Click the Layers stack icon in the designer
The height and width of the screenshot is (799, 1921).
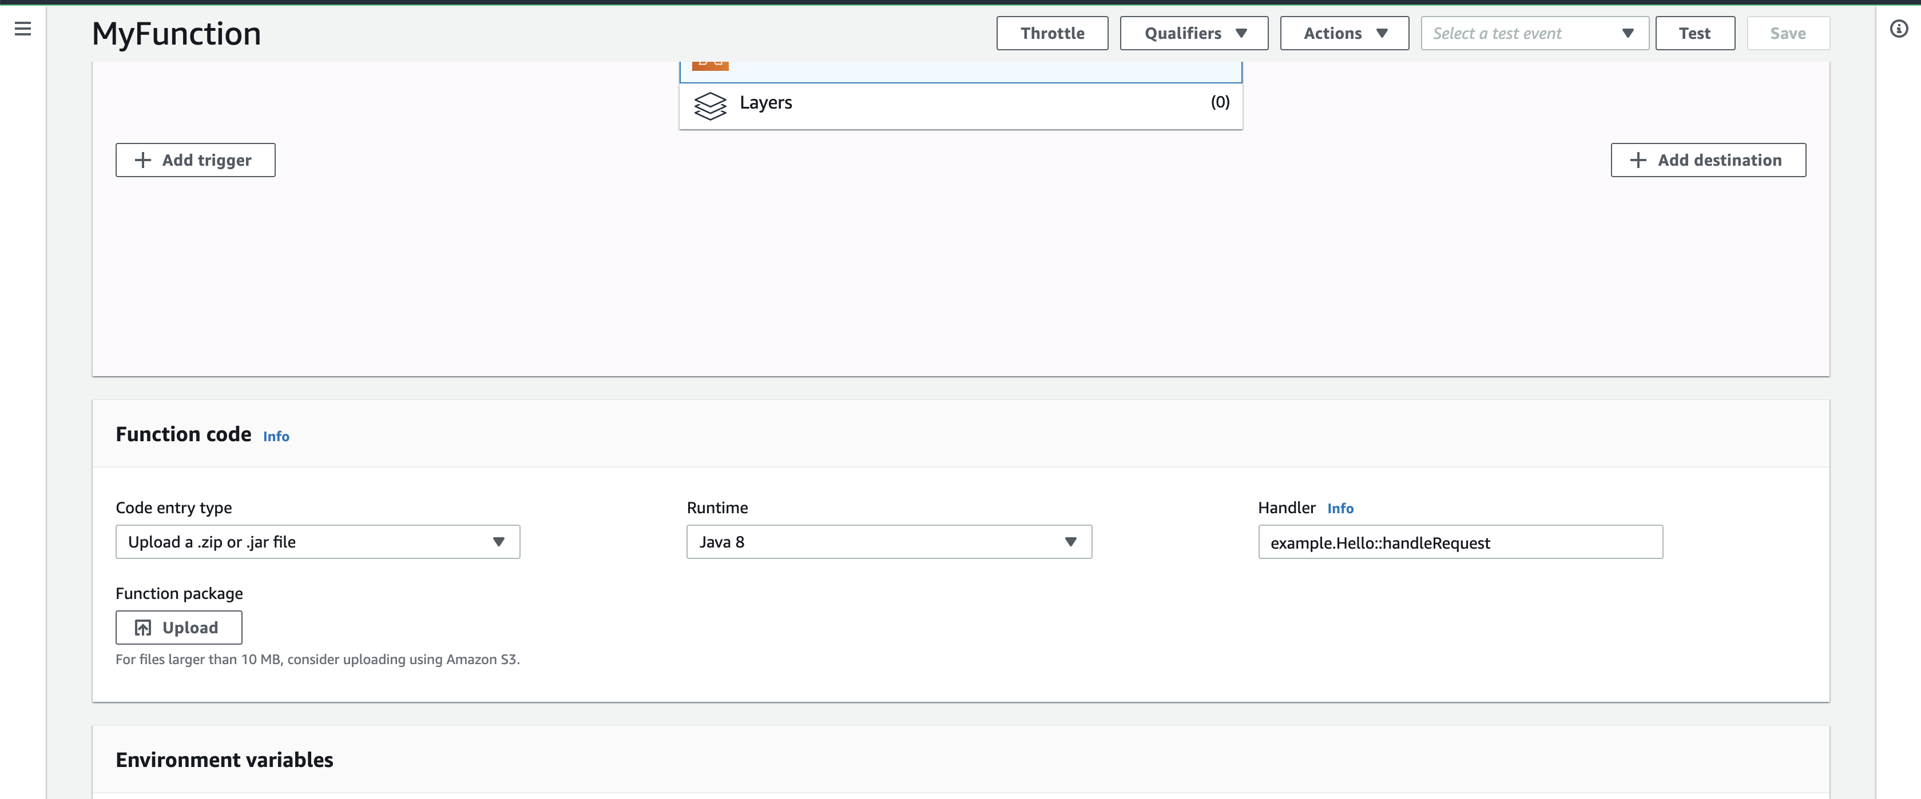tap(711, 105)
